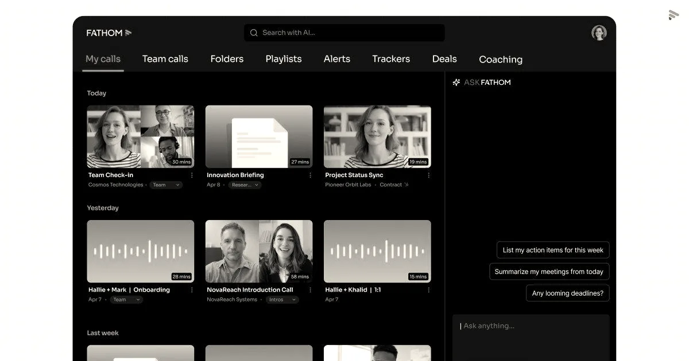Click the '15 mins' duration badge

[418, 277]
